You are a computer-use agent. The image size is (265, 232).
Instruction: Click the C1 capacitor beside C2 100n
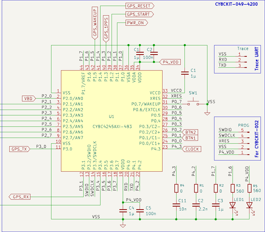(x=140, y=53)
